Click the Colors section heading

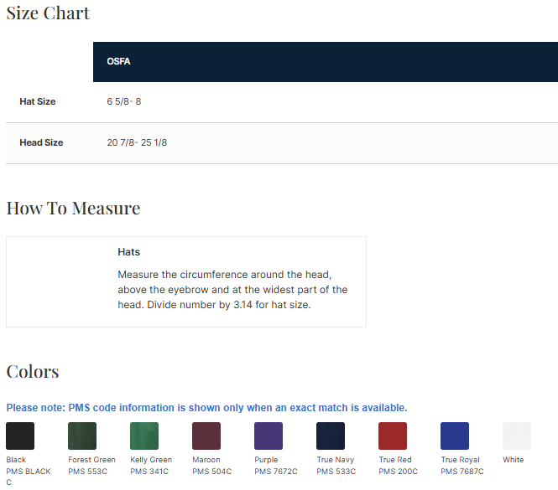(33, 371)
